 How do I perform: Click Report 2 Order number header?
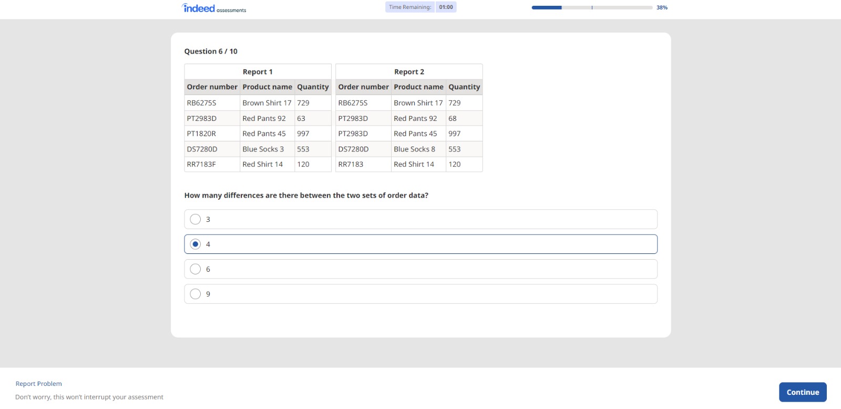tap(363, 87)
